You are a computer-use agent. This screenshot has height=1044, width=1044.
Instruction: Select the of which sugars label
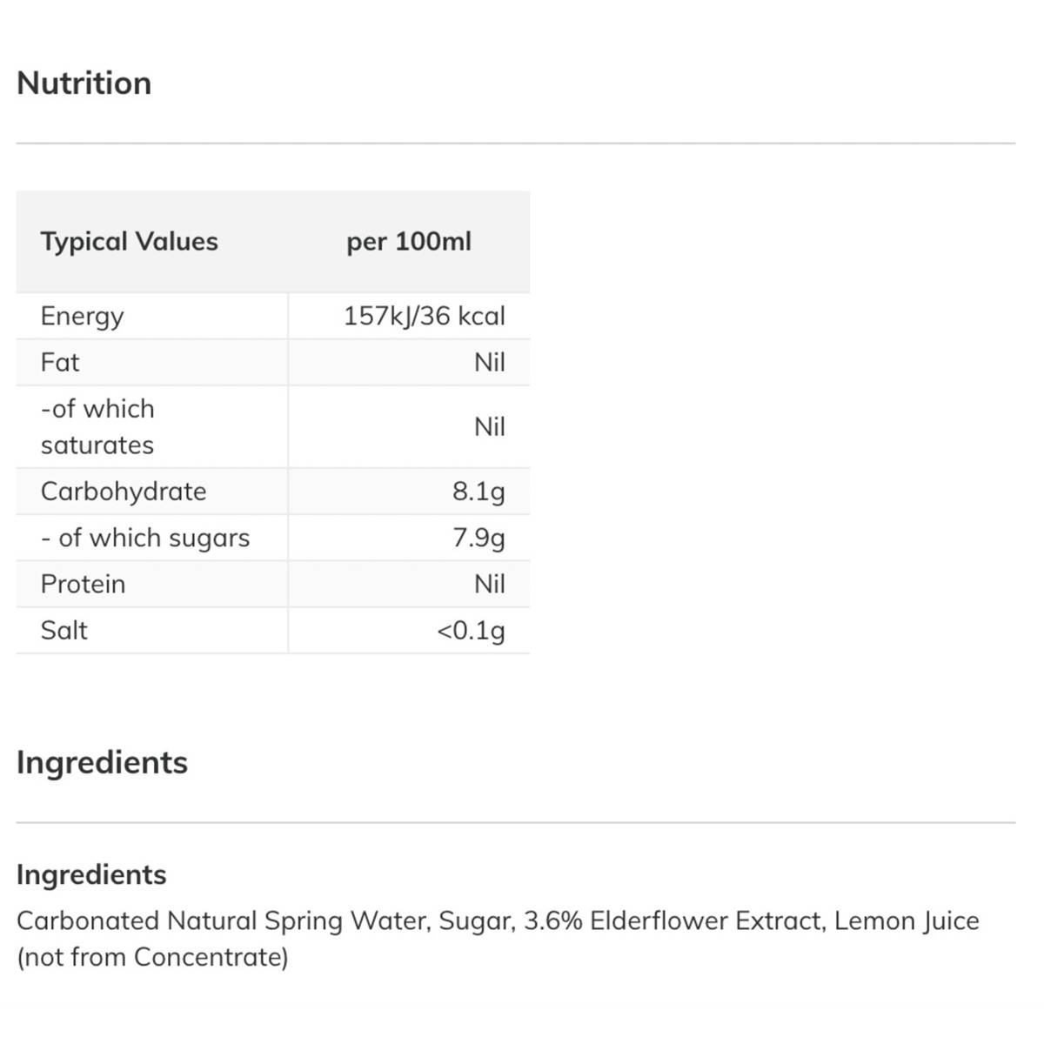(145, 538)
